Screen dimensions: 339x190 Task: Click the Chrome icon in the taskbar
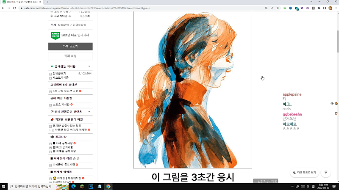(108, 186)
